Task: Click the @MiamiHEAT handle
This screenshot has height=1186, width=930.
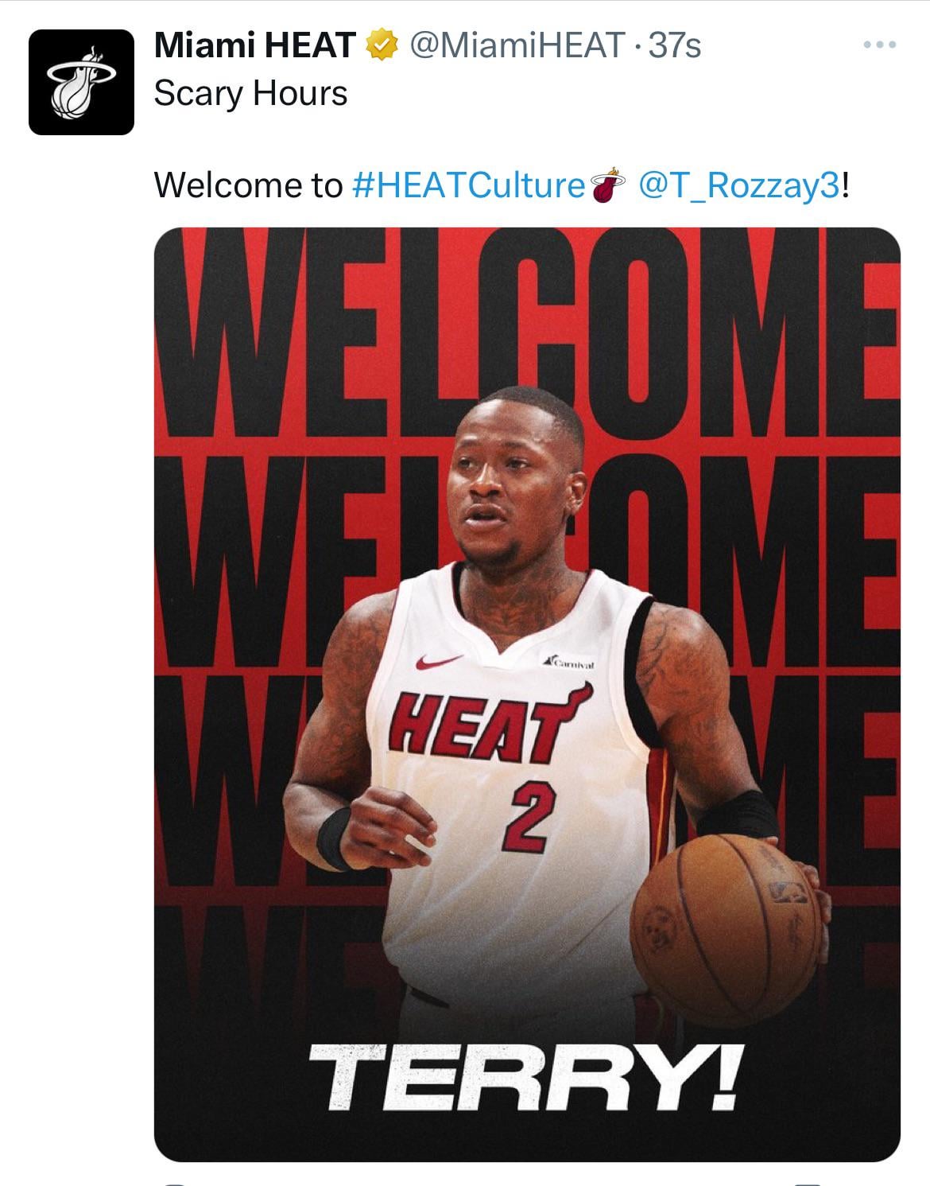Action: click(517, 46)
